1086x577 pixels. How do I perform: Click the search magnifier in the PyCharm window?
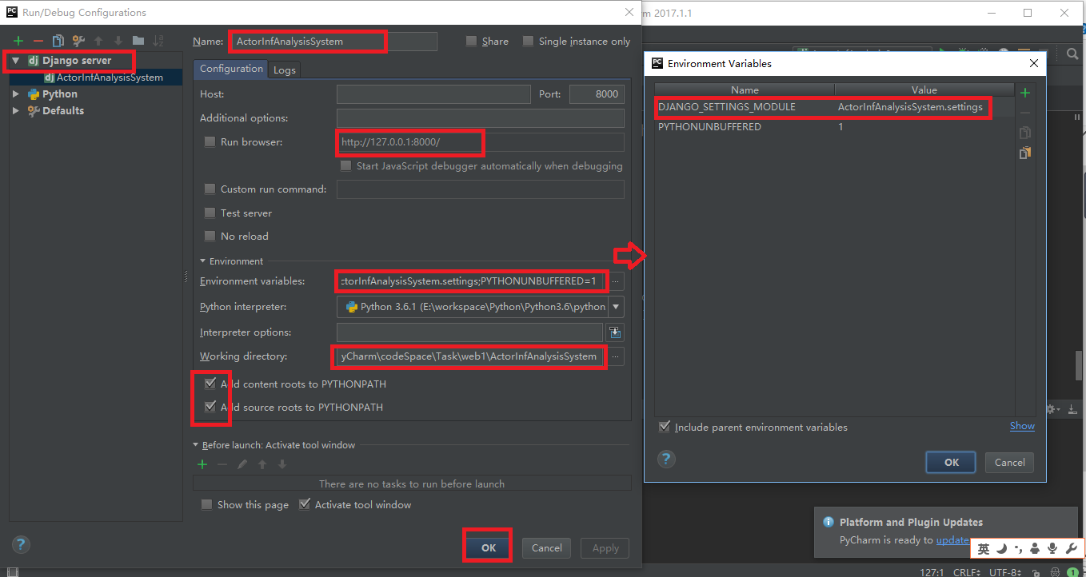point(1072,54)
